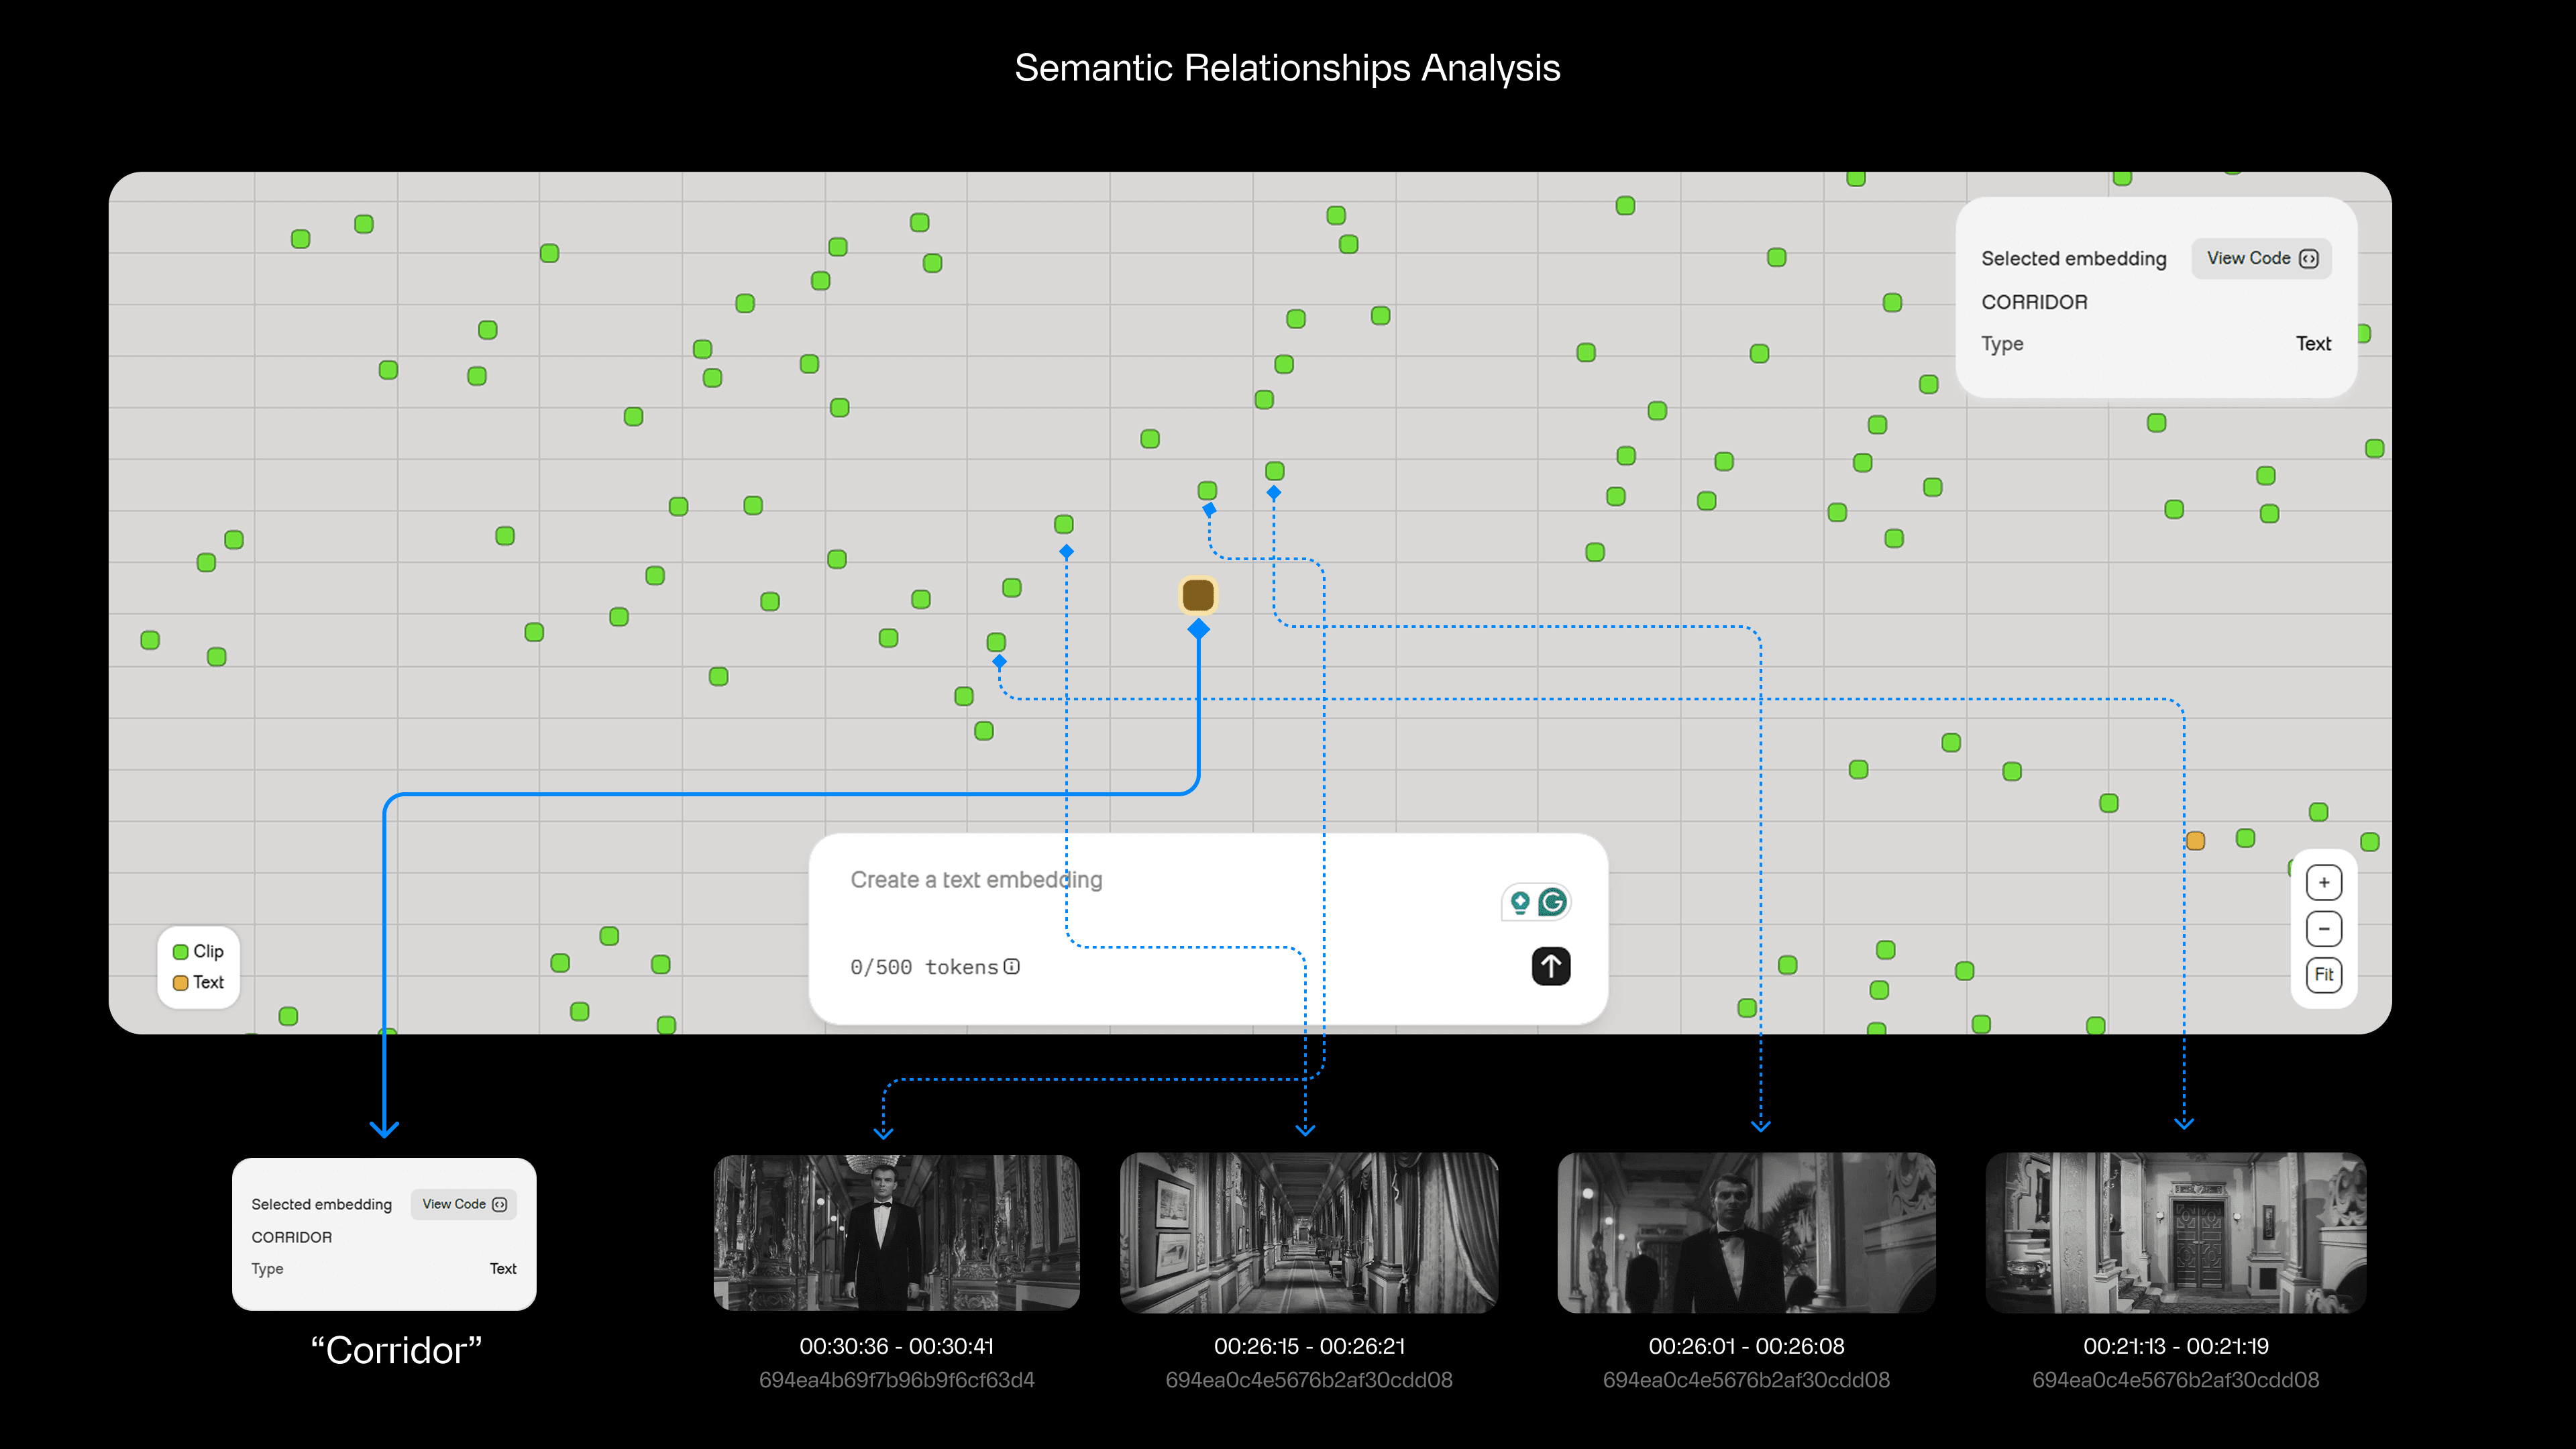Click the Grammarly icon in the text box
The image size is (2576, 1449).
coord(1552,902)
